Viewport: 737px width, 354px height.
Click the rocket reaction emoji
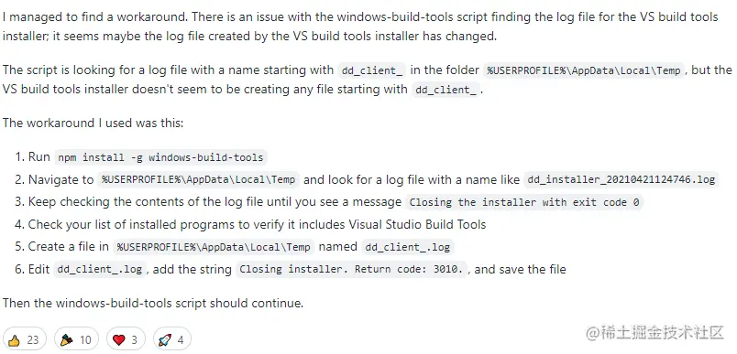165,339
